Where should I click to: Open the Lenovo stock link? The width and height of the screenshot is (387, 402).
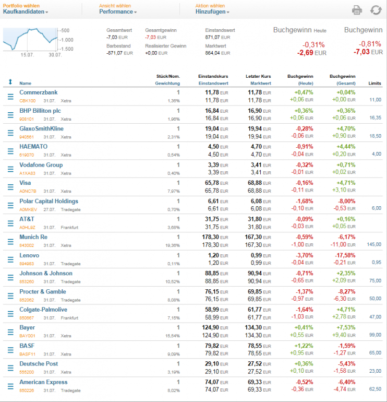pos(29,255)
